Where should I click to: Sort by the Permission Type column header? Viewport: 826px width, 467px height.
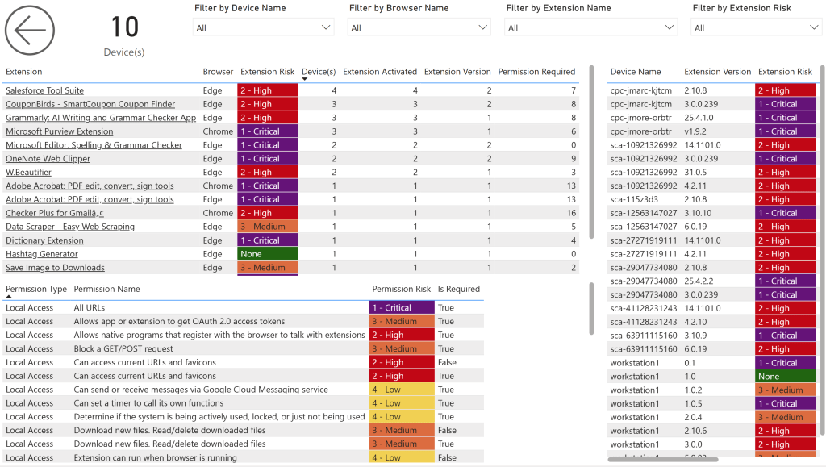tap(36, 289)
